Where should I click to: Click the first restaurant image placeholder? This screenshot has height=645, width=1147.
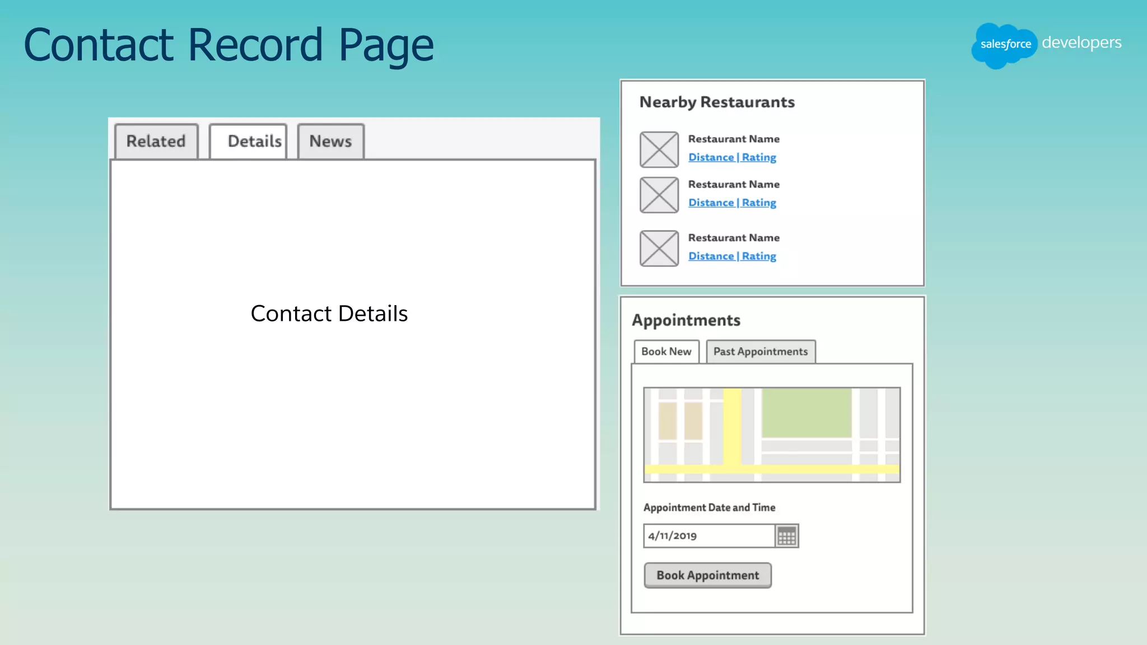tap(659, 149)
